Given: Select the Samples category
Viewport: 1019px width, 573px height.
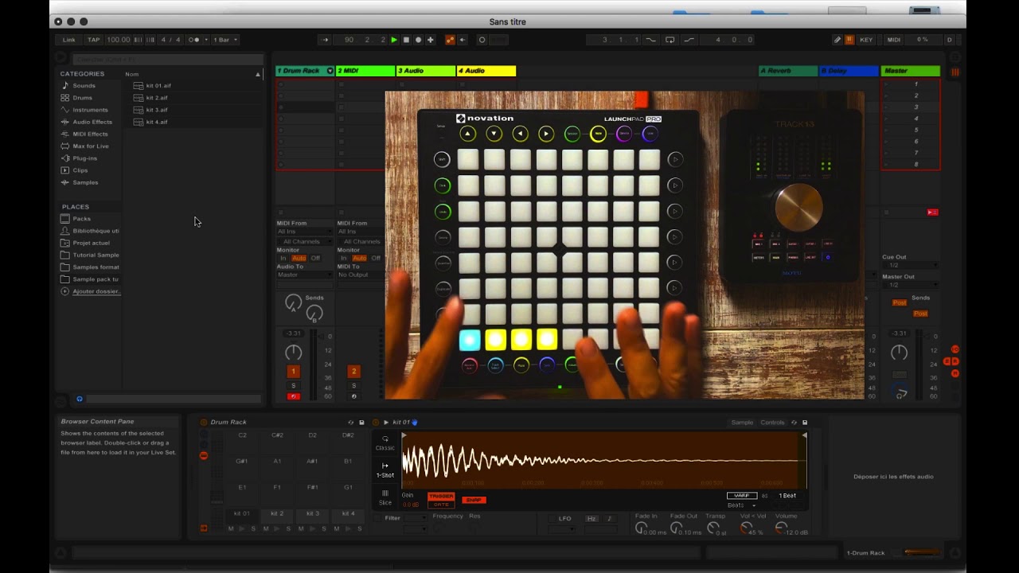Looking at the screenshot, I should coord(85,182).
